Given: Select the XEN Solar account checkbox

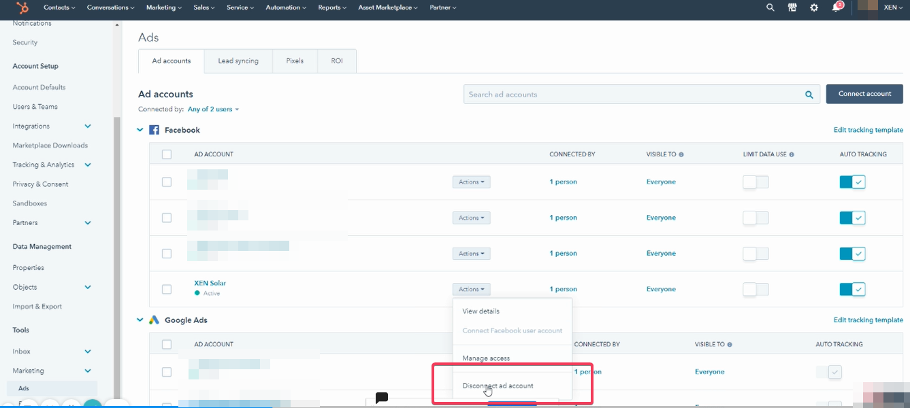Looking at the screenshot, I should coord(167,289).
